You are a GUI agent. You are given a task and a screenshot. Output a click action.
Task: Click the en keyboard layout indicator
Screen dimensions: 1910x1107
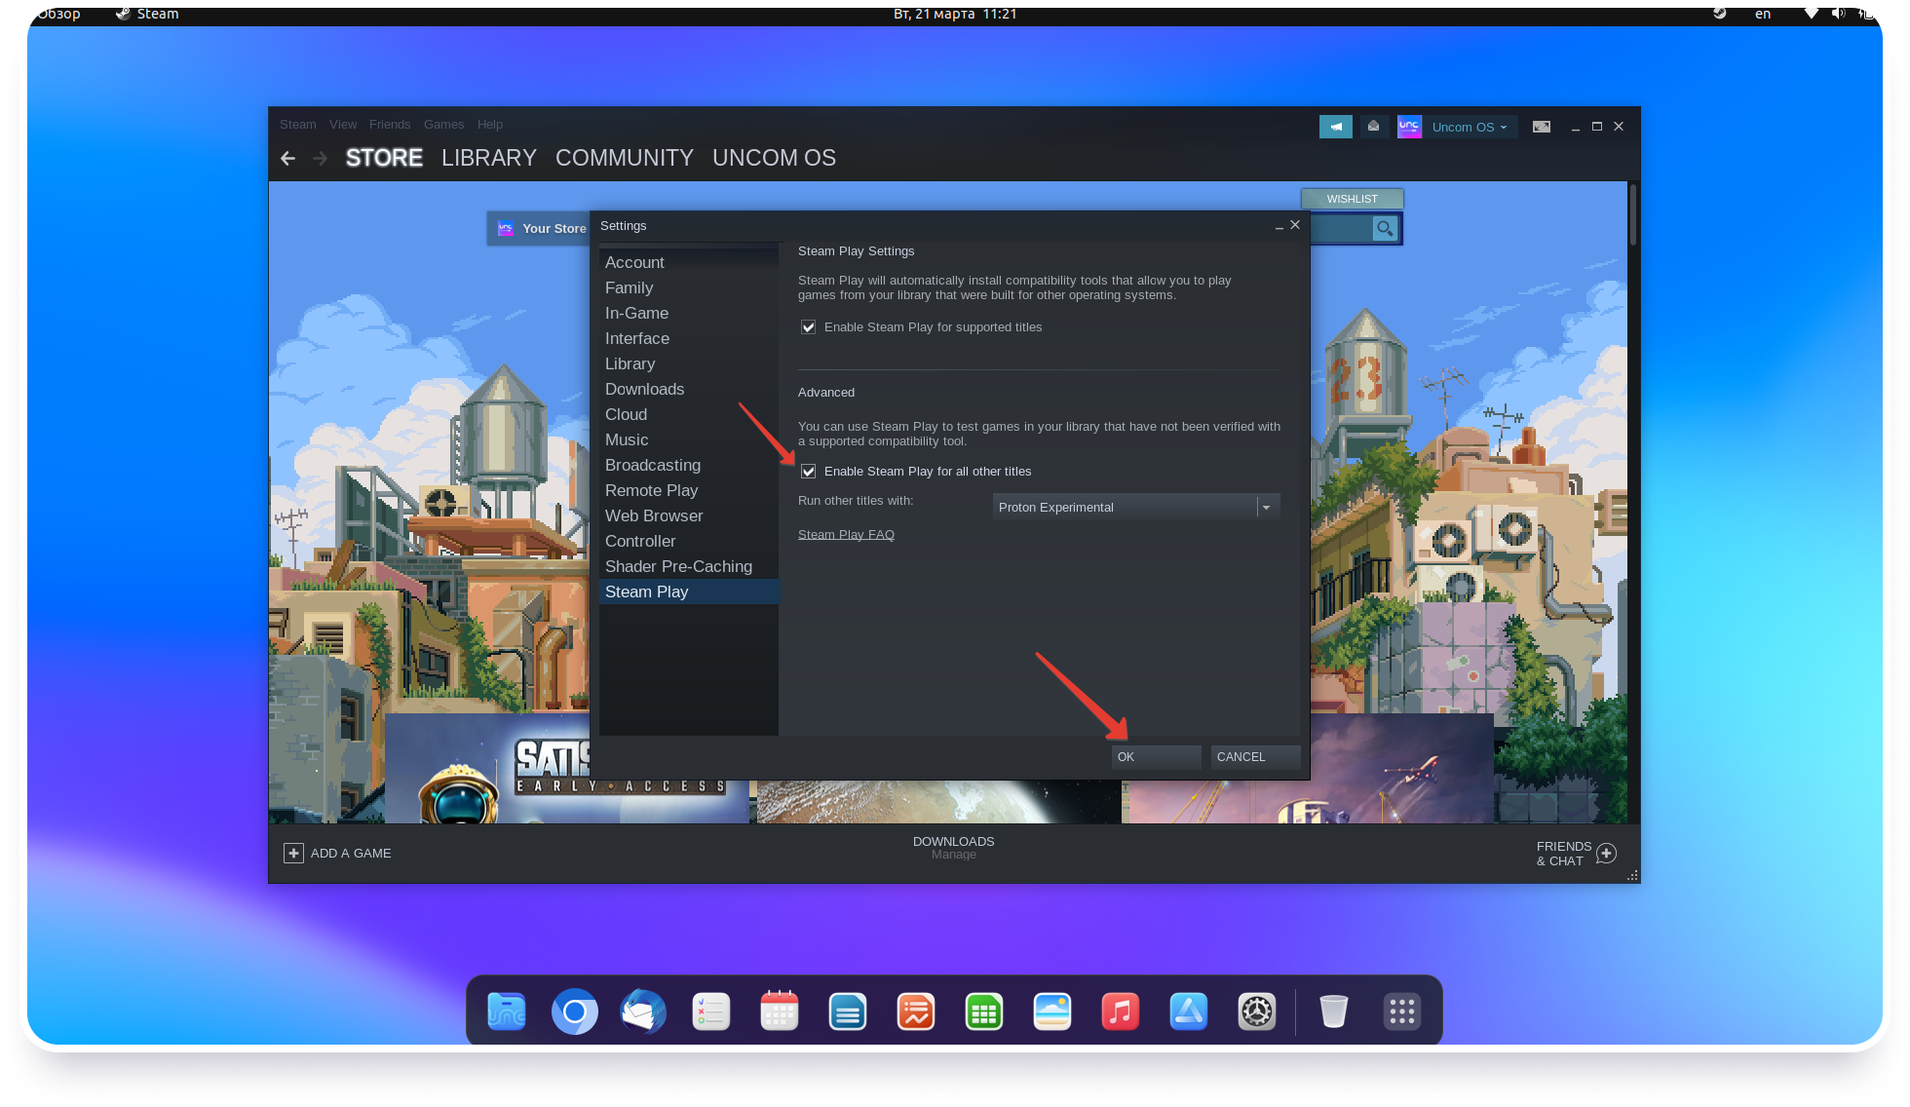(x=1763, y=14)
